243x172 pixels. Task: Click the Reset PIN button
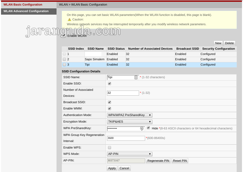click(x=180, y=161)
